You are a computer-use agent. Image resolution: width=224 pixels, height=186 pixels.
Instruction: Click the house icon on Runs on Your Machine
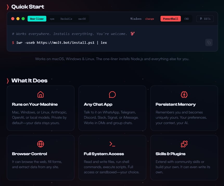[41, 94]
